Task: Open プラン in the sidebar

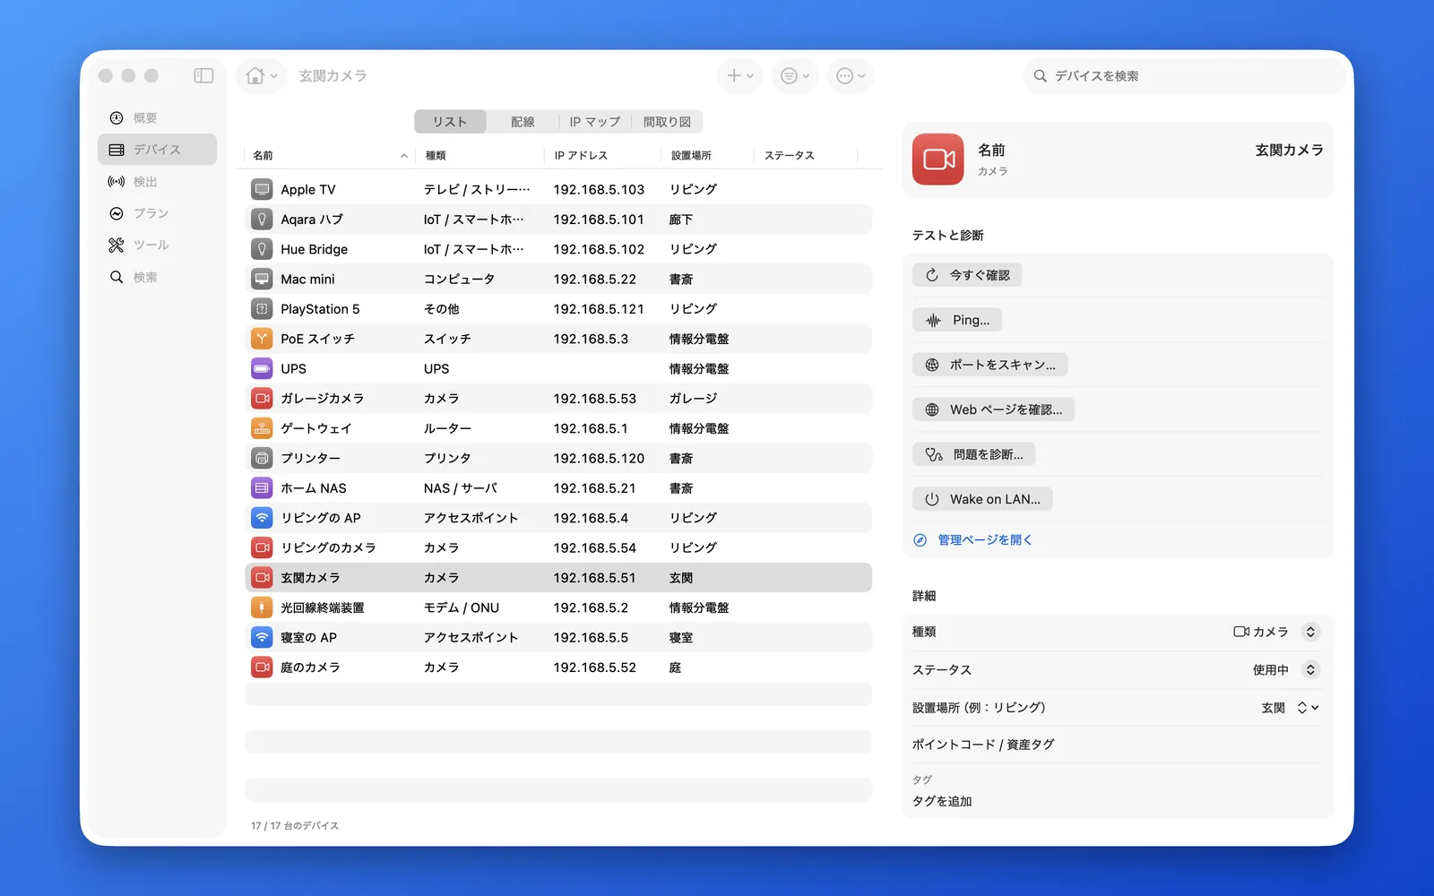Action: (x=157, y=213)
